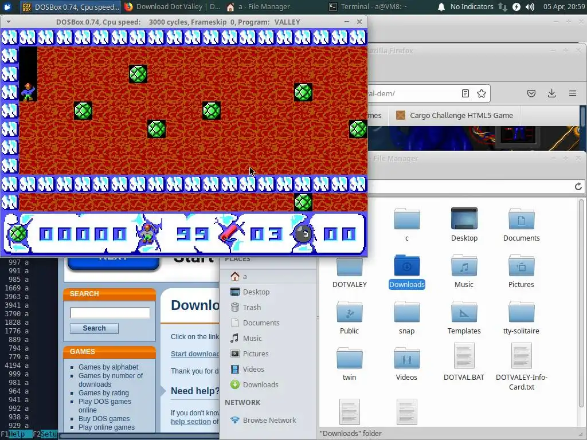Click the Start download link

pyautogui.click(x=195, y=354)
